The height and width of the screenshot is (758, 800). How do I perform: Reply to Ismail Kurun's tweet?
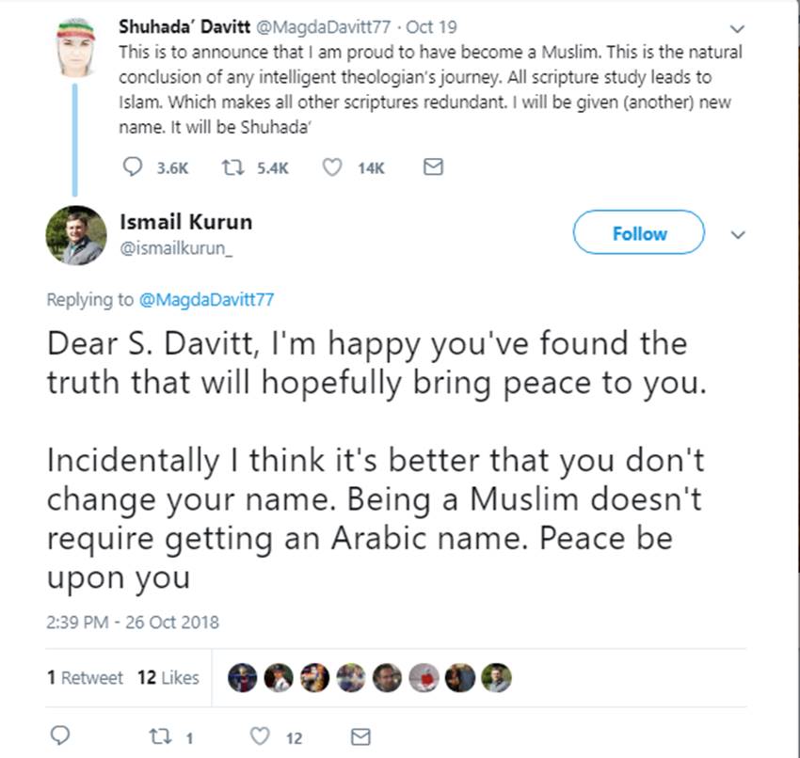click(58, 736)
